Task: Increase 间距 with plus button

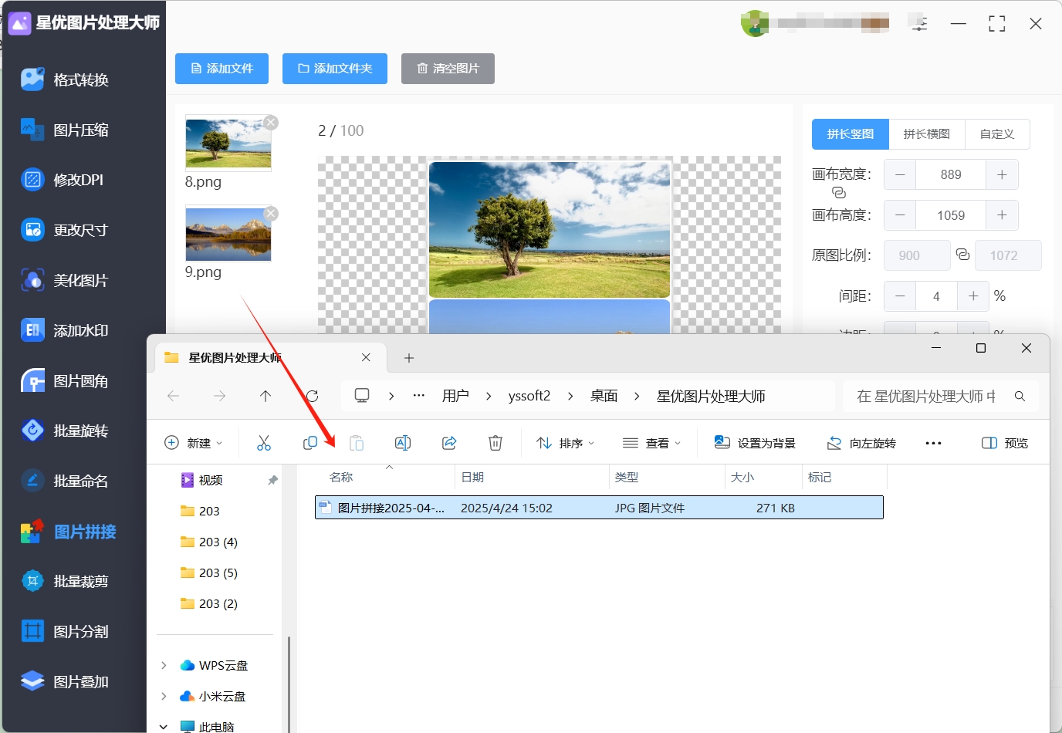Action: pos(973,296)
